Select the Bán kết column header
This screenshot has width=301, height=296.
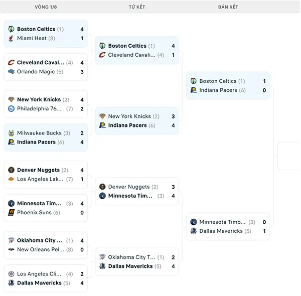228,7
